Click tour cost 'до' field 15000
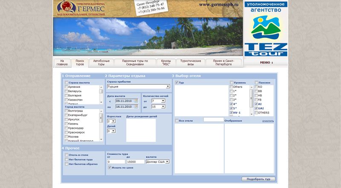The height and width of the screenshot is (188, 341). pos(136,162)
